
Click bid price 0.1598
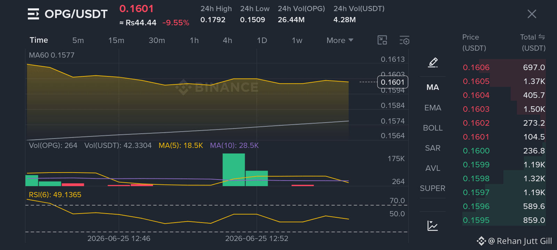[476, 178]
